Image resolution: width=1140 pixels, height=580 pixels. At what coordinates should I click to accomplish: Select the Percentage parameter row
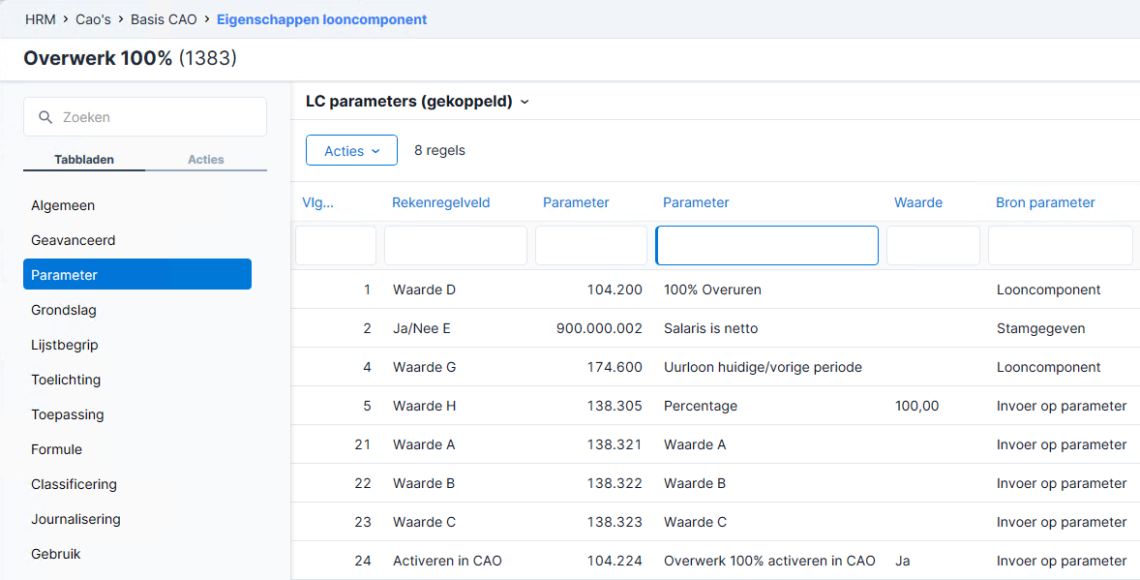pos(715,406)
